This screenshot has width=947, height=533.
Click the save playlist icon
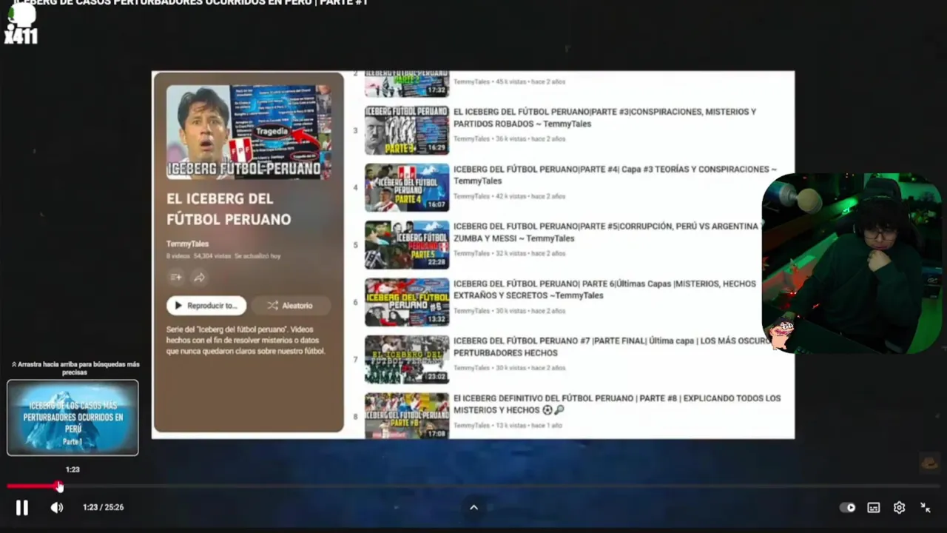[x=176, y=278]
